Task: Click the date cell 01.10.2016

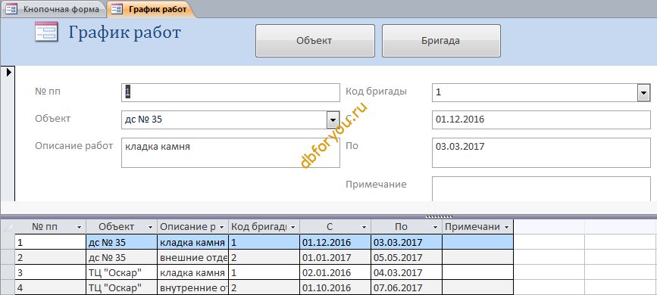Action: 335,288
